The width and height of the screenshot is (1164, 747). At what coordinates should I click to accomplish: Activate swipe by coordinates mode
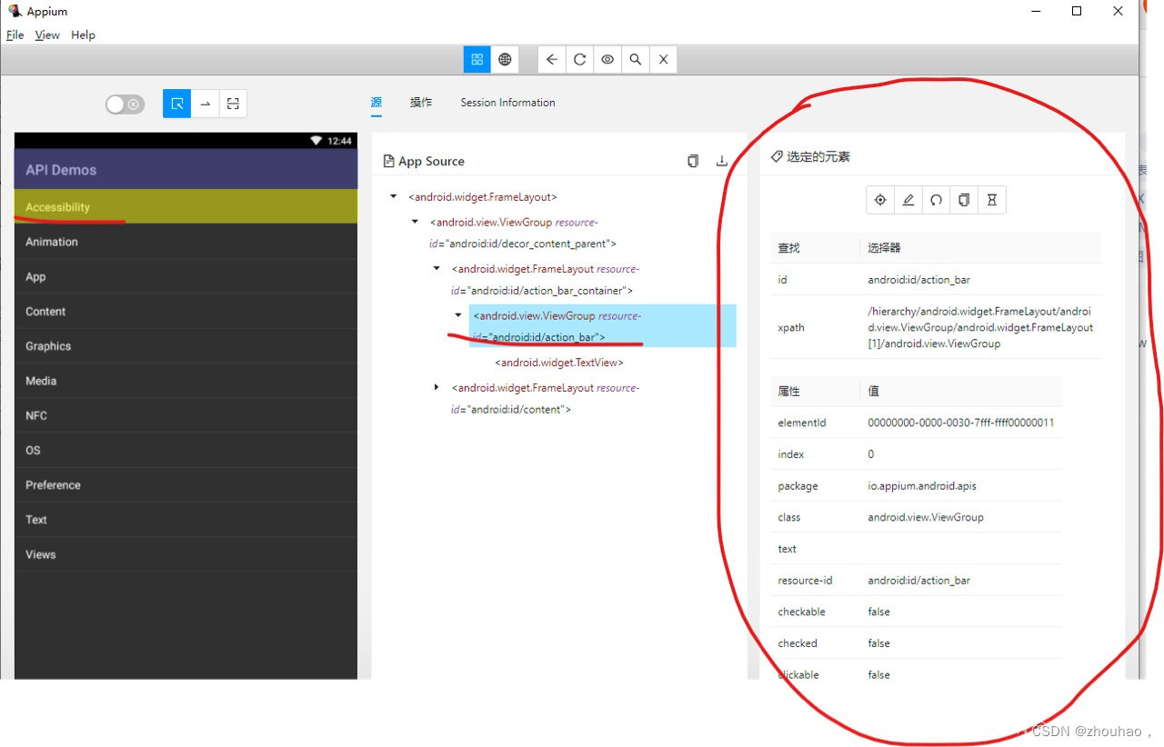click(x=206, y=104)
